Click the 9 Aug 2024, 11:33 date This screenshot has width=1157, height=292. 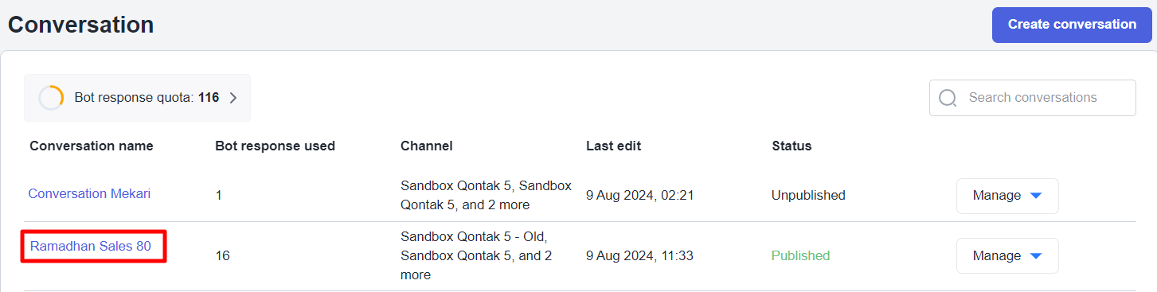point(640,255)
